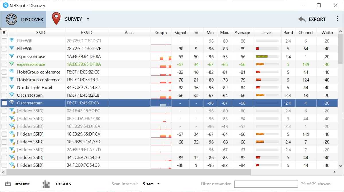
Task: Open the Survey dropdown arrow
Action: pyautogui.click(x=88, y=19)
